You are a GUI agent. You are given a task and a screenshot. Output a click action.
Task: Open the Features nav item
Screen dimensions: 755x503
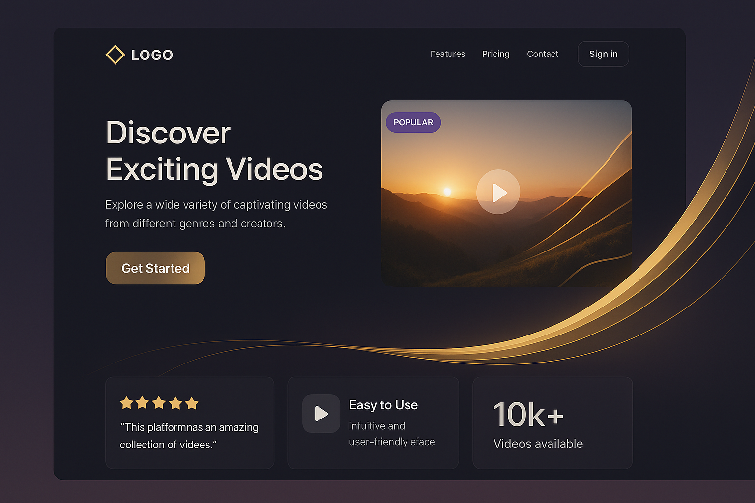447,54
